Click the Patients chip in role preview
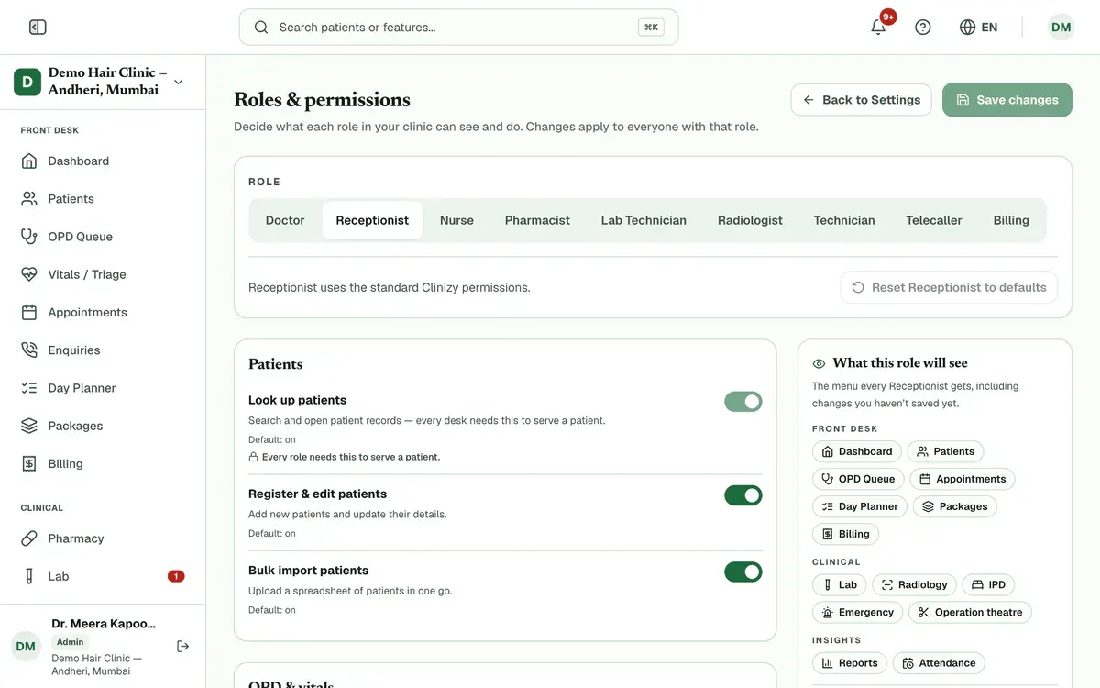1100x688 pixels. tap(945, 451)
